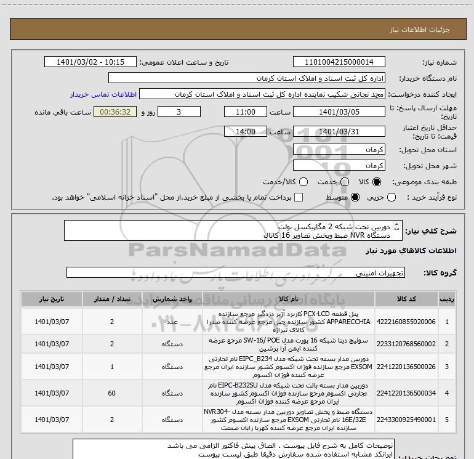Select item code 2243300925490001
Image resolution: width=474 pixels, height=459 pixels.
(x=406, y=420)
